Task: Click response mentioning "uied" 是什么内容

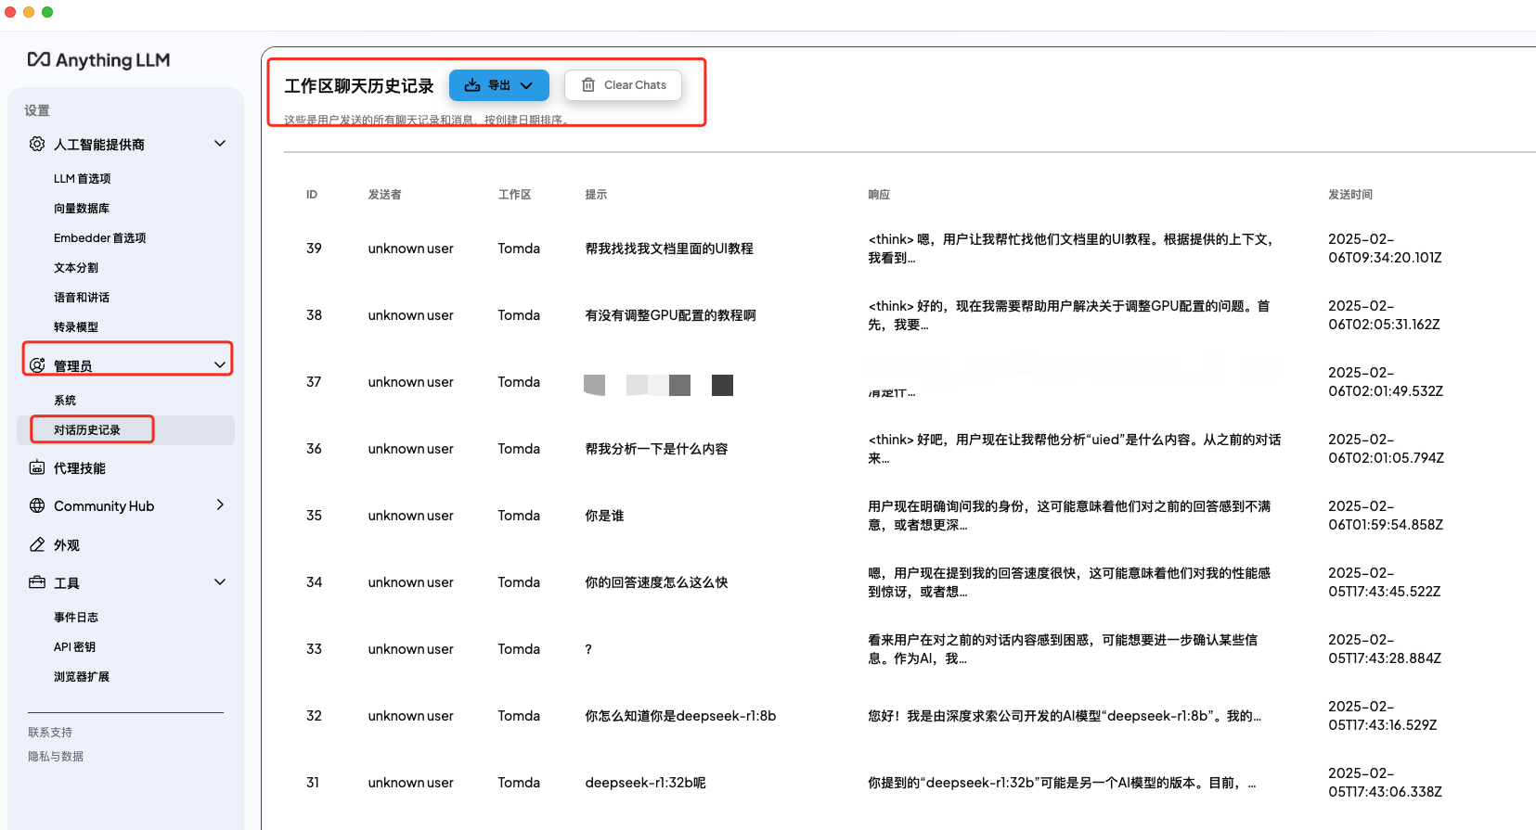Action: 1075,449
